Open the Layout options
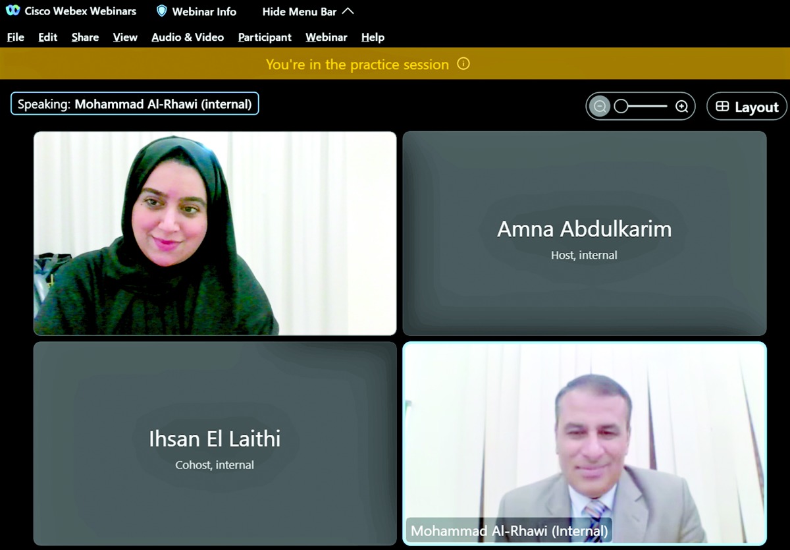 (747, 107)
